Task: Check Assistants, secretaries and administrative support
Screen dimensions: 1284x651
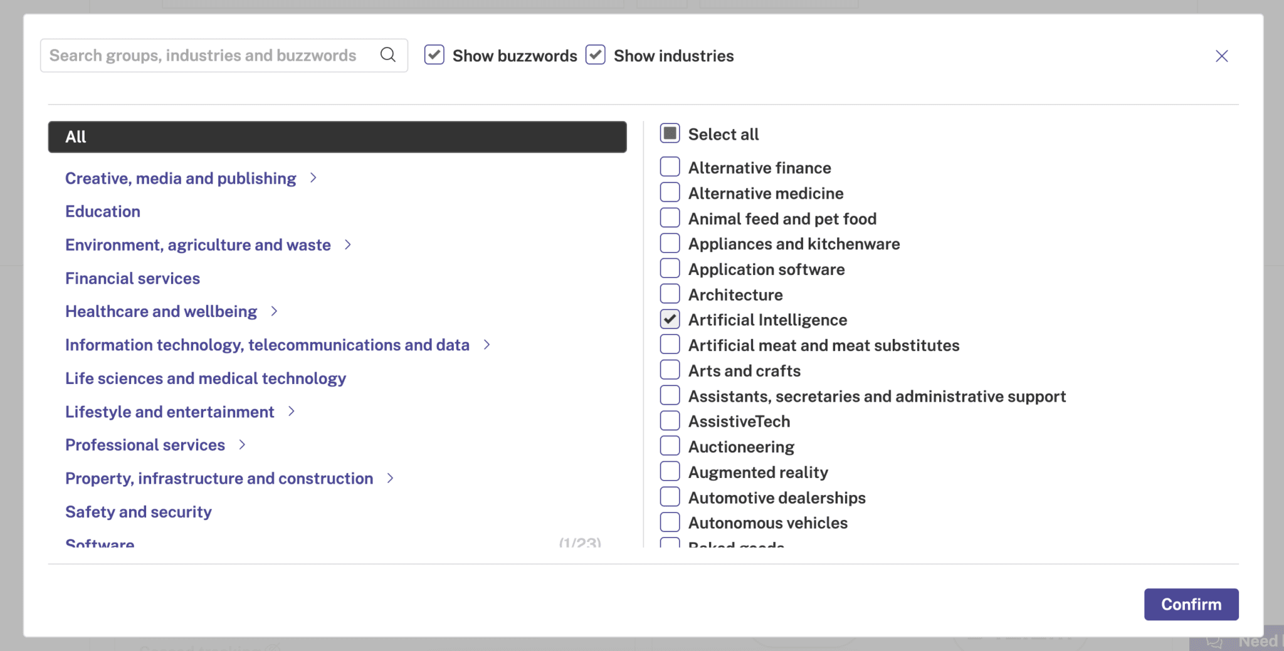Action: click(x=670, y=395)
